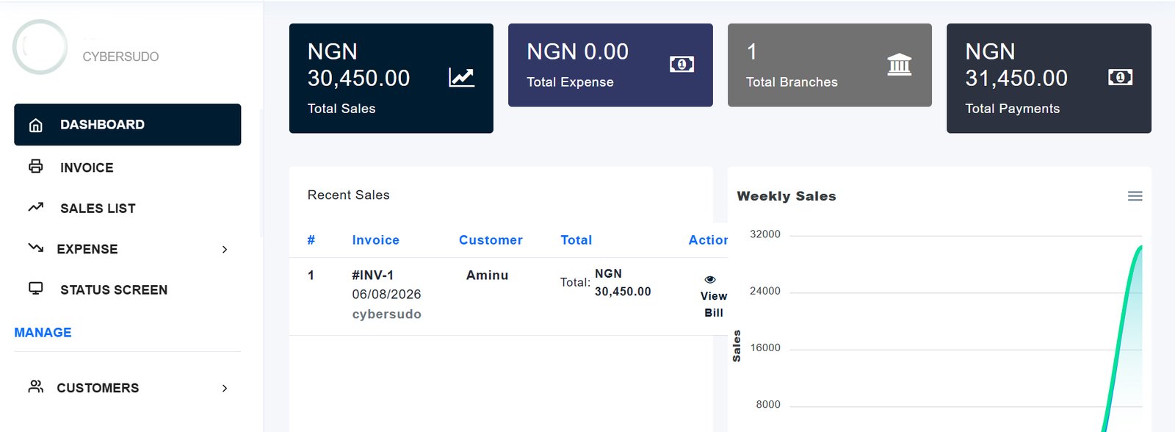Sort by the Customer column header
Image resolution: width=1175 pixels, height=432 pixels.
pyautogui.click(x=491, y=240)
